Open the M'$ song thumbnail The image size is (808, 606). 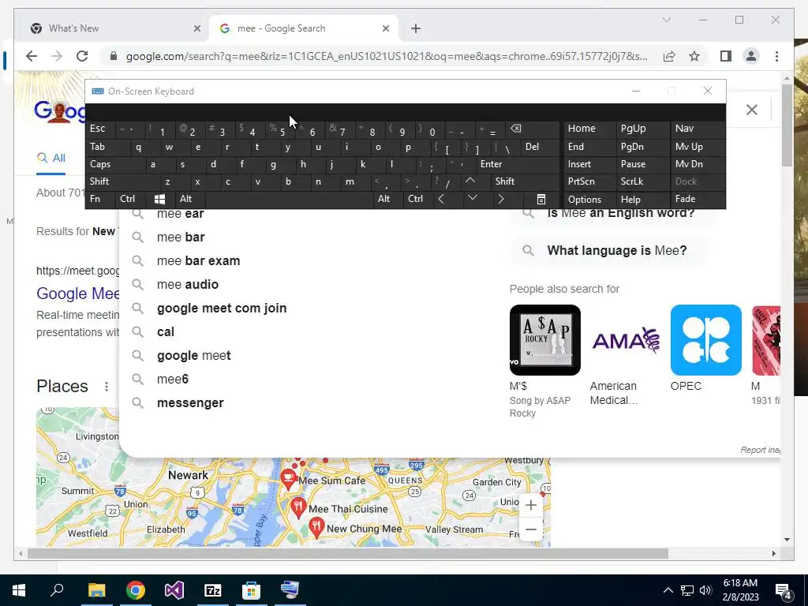click(544, 340)
